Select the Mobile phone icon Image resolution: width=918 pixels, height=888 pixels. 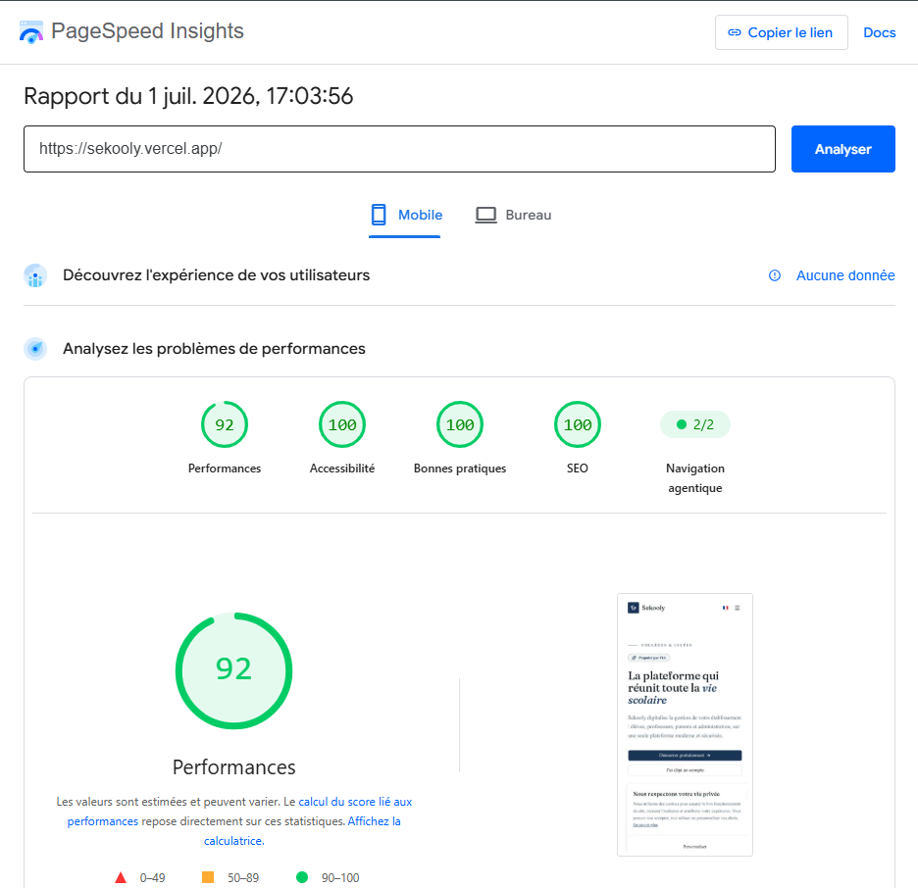379,215
